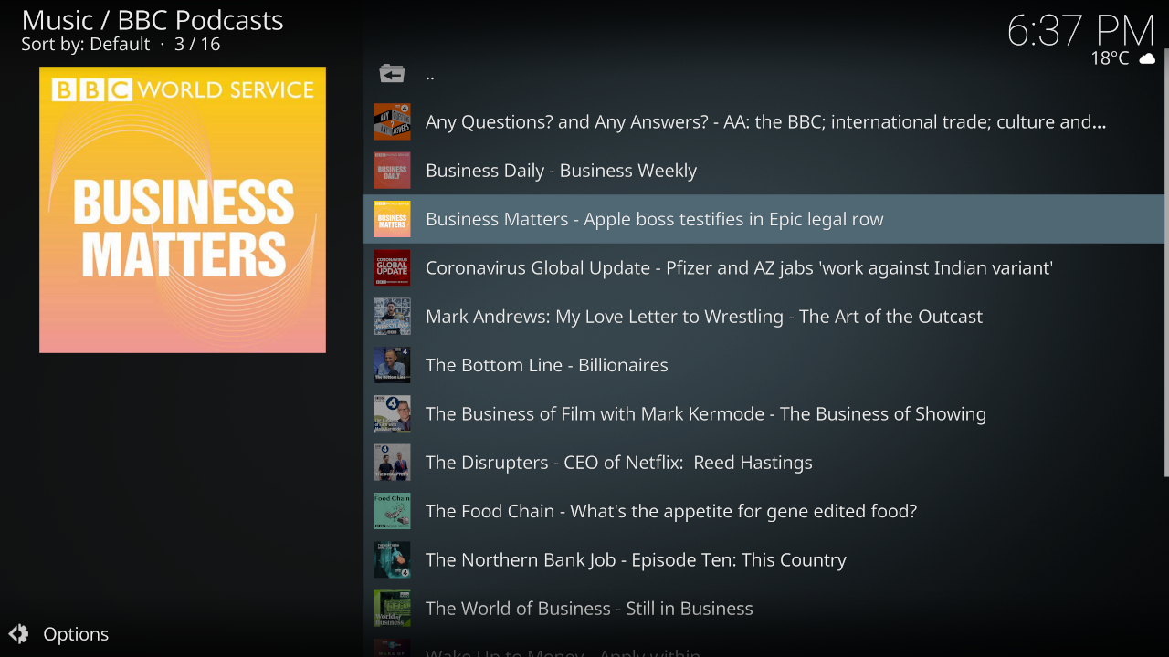Screen dimensions: 1169x657
Task: Select The World of Business entry
Action: [589, 609]
